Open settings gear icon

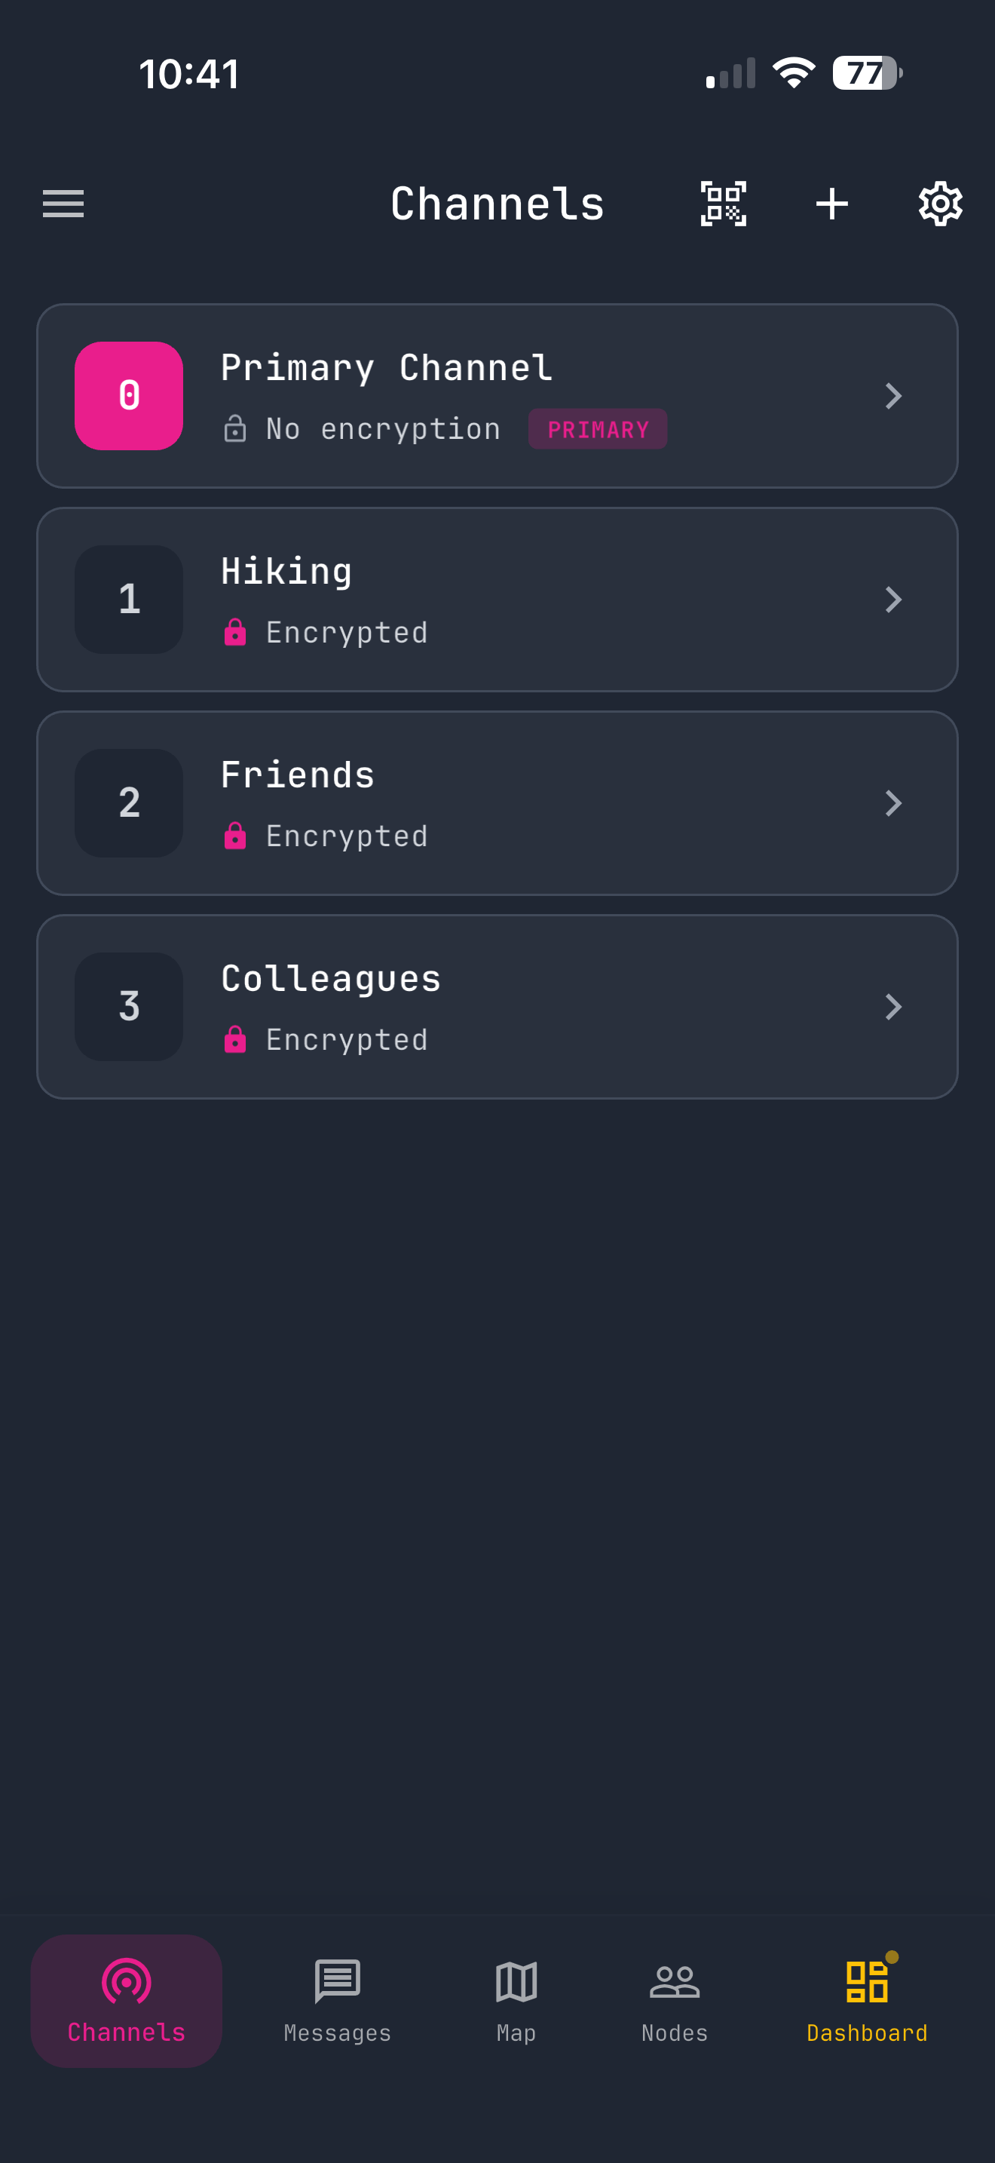(940, 204)
